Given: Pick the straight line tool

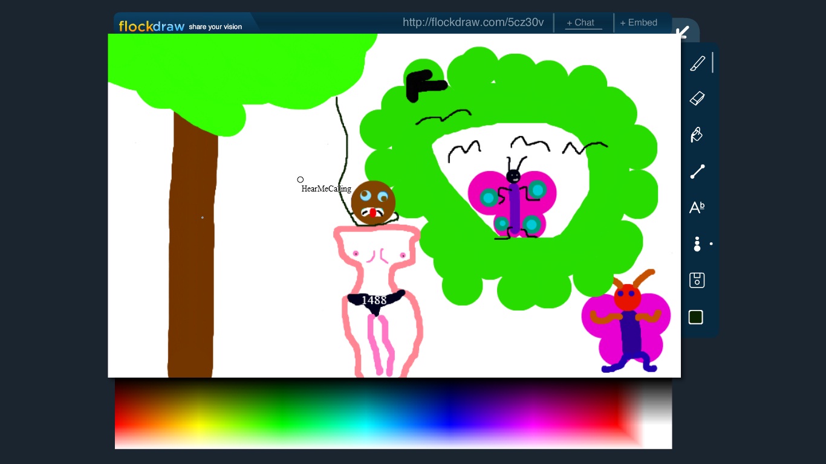Looking at the screenshot, I should click(x=697, y=172).
